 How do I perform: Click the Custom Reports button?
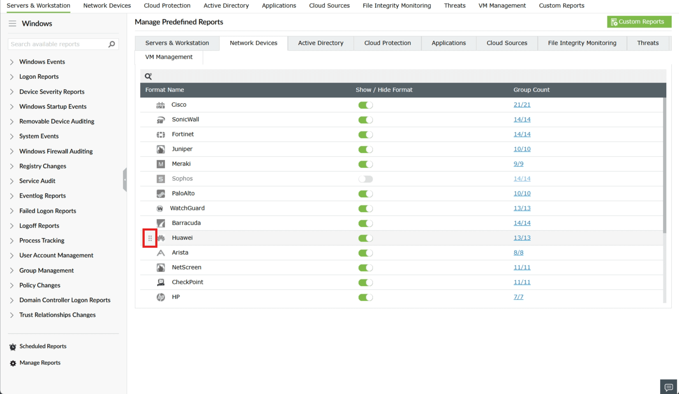pyautogui.click(x=639, y=21)
